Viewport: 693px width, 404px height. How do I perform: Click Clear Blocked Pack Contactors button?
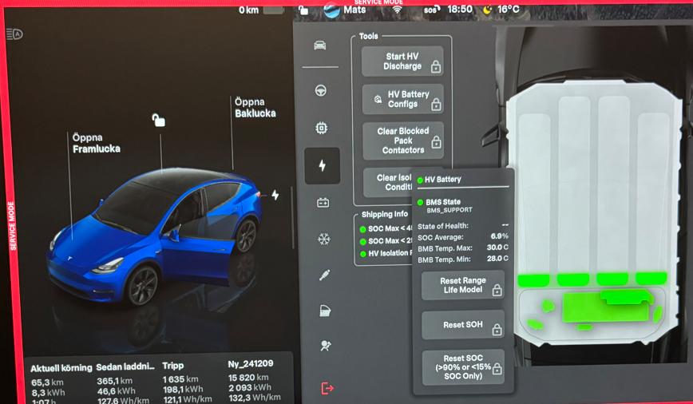coord(402,141)
